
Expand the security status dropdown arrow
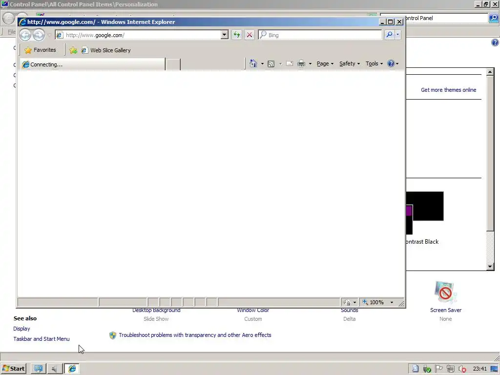[x=354, y=302]
